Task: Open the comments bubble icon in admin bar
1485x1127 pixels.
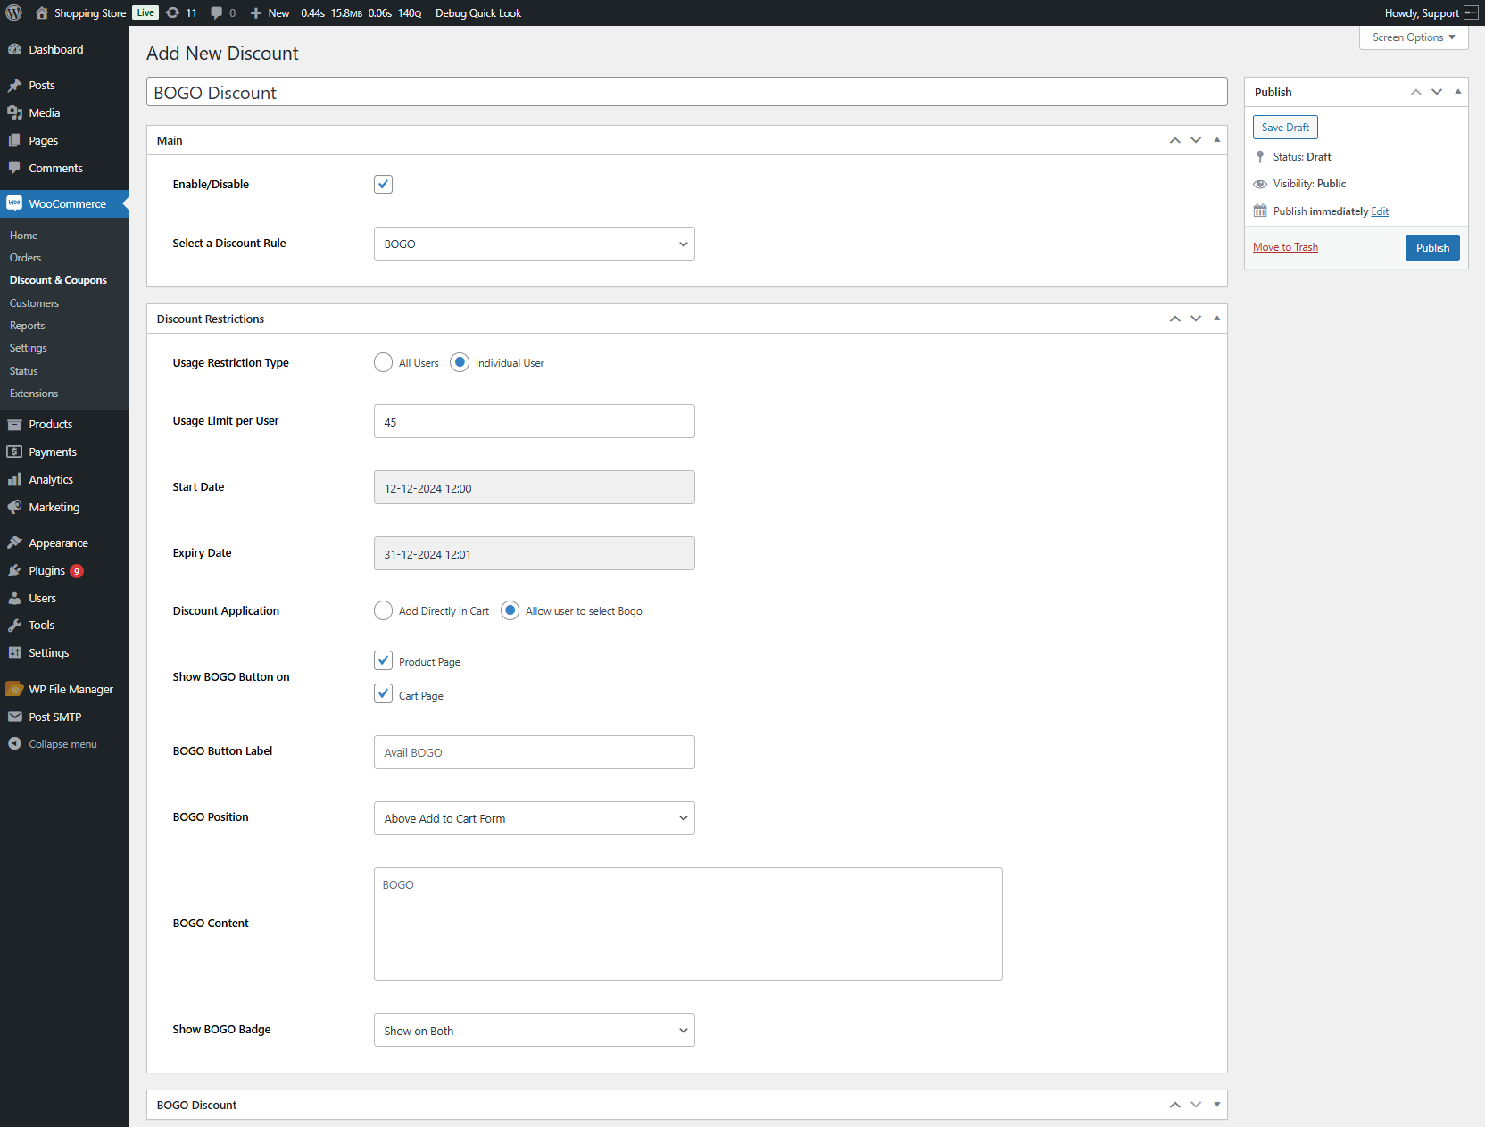Action: click(216, 12)
